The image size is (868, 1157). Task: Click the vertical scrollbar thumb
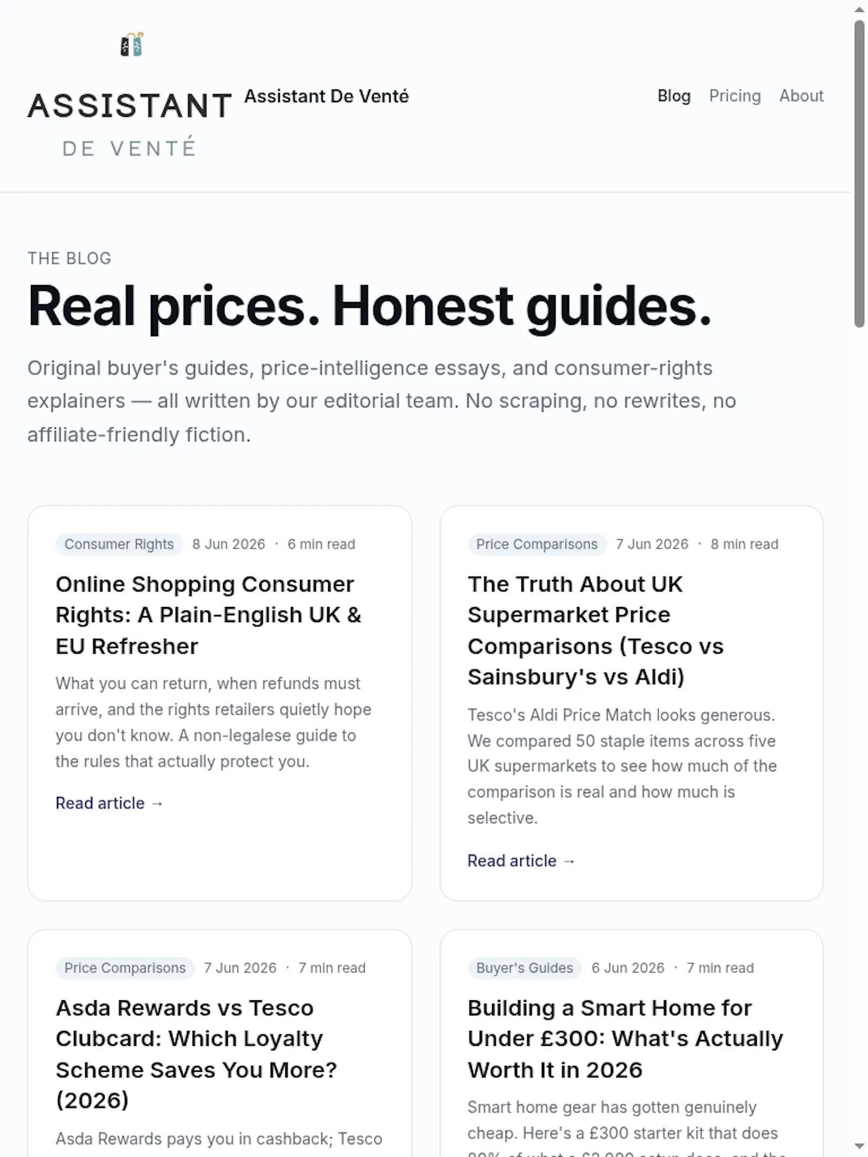(859, 174)
